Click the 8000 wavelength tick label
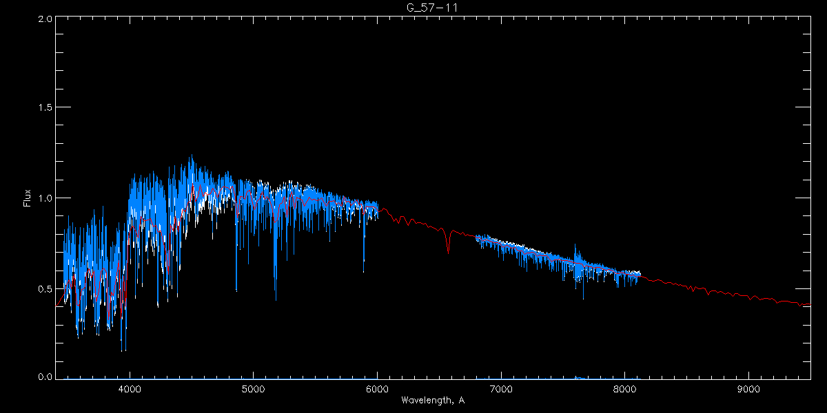827x413 pixels. point(625,389)
